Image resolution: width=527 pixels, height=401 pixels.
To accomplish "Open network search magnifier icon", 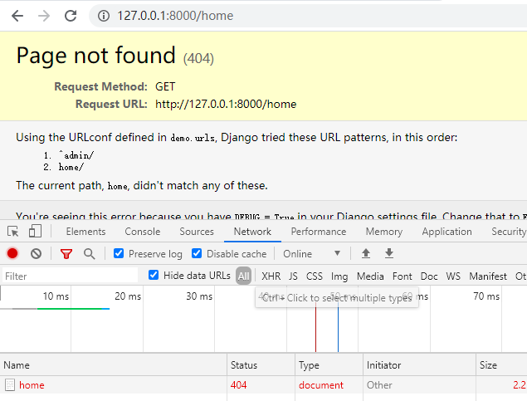I will (89, 254).
